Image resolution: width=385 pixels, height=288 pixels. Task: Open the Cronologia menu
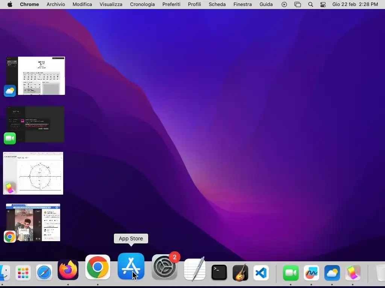[142, 4]
